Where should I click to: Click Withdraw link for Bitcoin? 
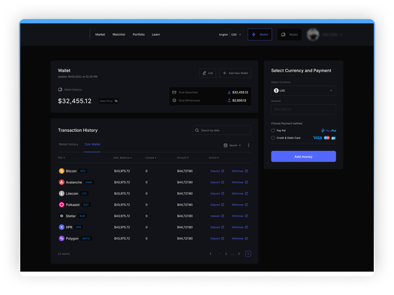coord(239,171)
